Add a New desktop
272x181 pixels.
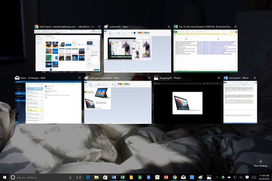click(260, 163)
